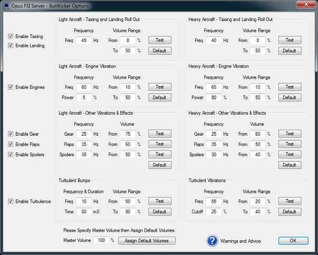The width and height of the screenshot is (318, 255).
Task: Test the Heavy Aircraft Flaps effect
Action: click(x=290, y=144)
